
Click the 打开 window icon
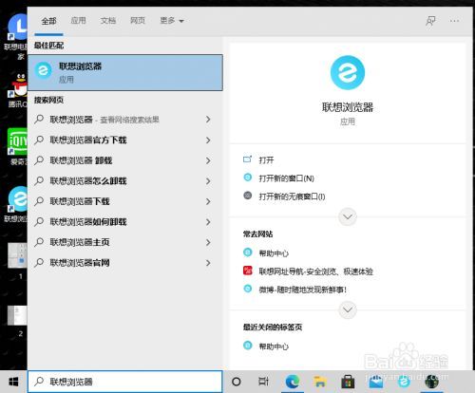point(247,159)
